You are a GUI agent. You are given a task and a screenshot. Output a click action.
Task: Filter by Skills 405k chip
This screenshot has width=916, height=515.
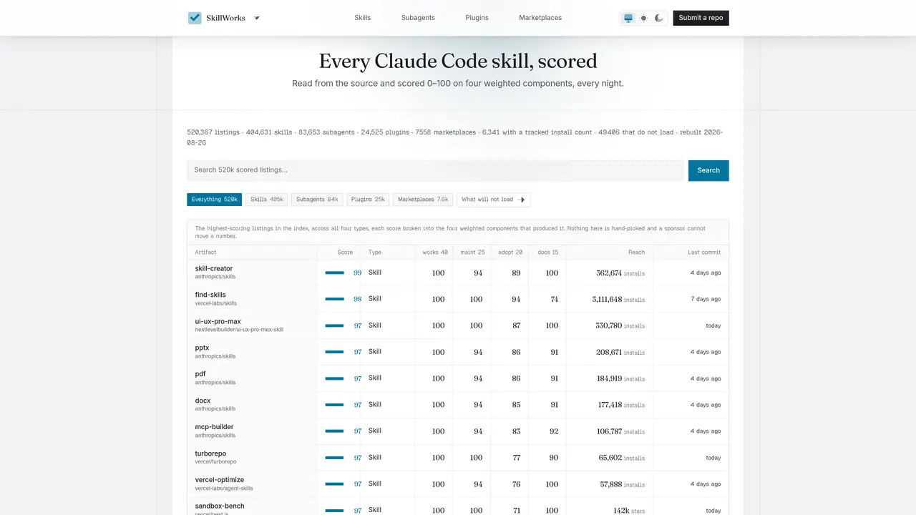coord(267,200)
